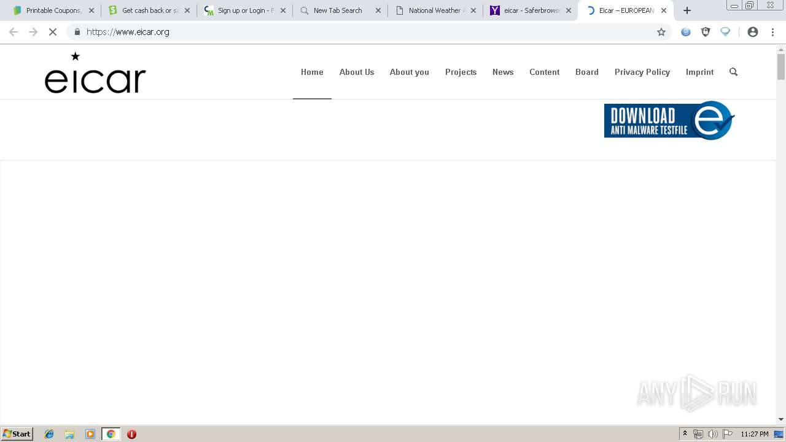The image size is (786, 442).
Task: Open the shield extension icon
Action: coord(706,32)
